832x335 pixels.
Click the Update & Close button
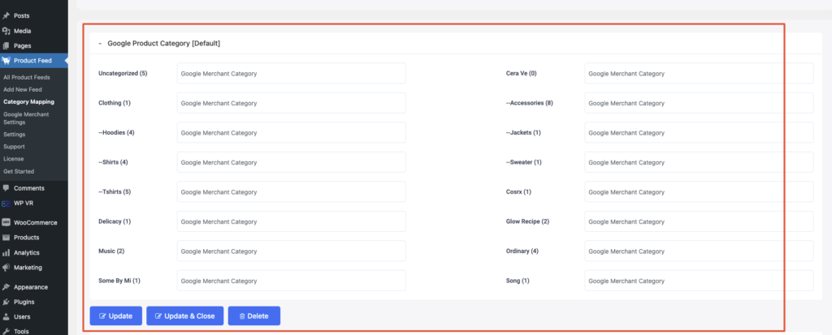click(184, 316)
